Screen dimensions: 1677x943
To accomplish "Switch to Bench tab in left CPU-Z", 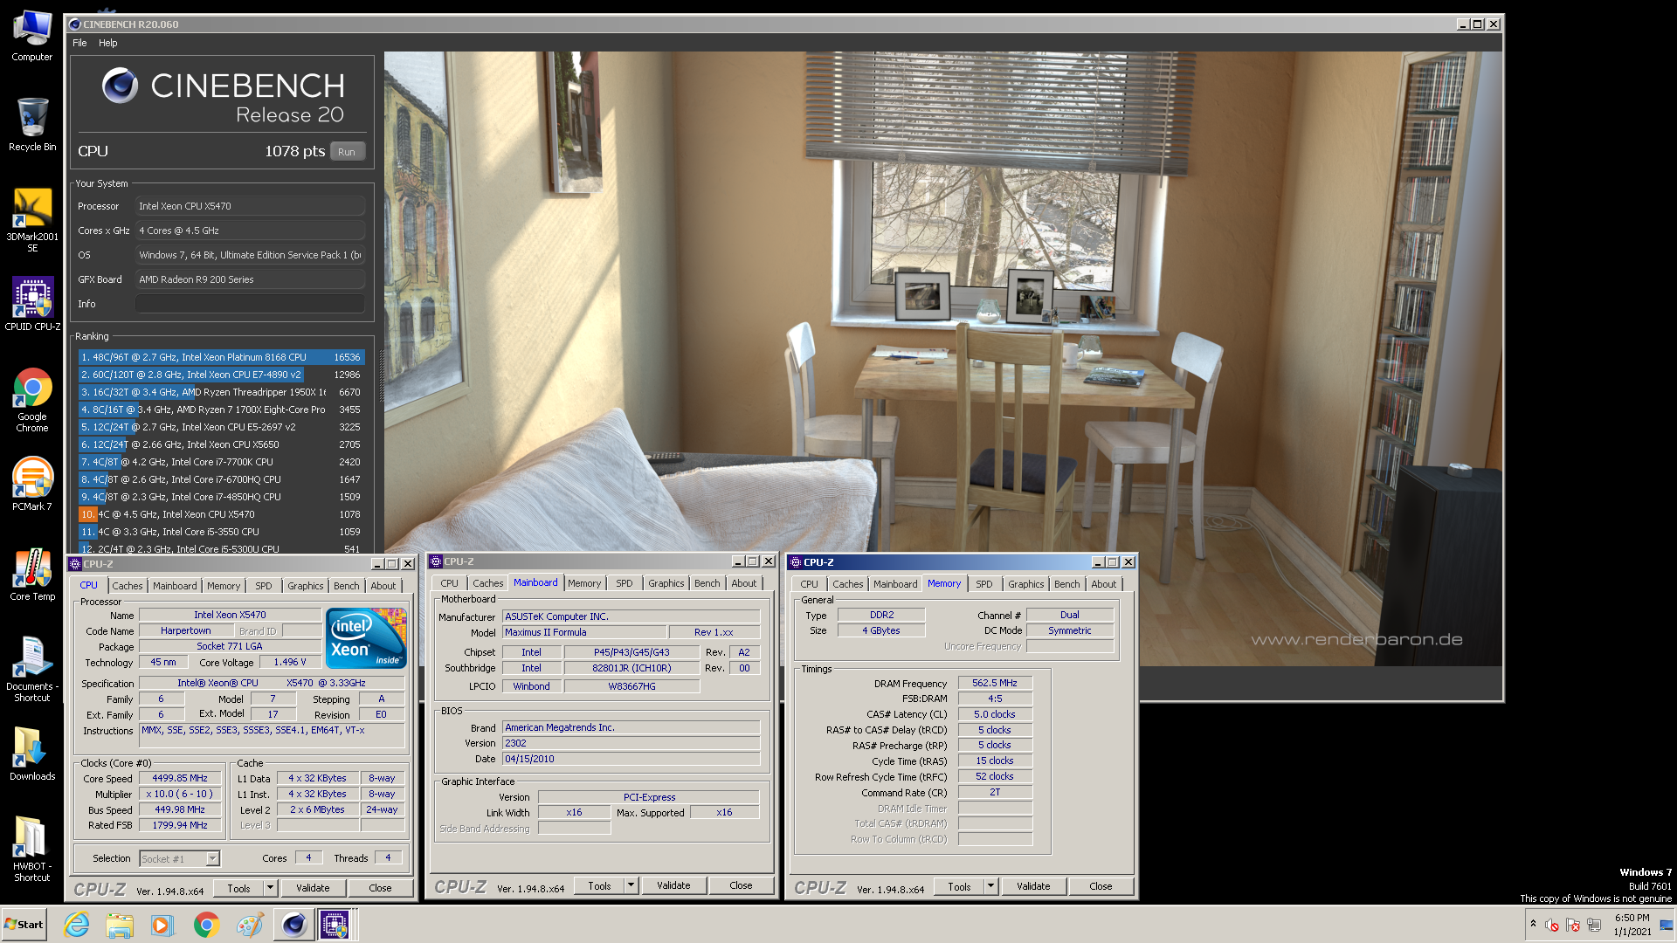I will 347,586.
